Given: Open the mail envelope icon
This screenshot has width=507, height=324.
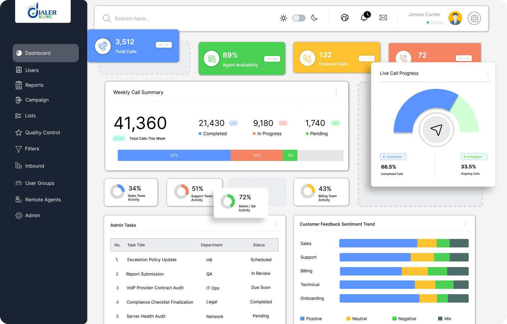Looking at the screenshot, I should (383, 18).
